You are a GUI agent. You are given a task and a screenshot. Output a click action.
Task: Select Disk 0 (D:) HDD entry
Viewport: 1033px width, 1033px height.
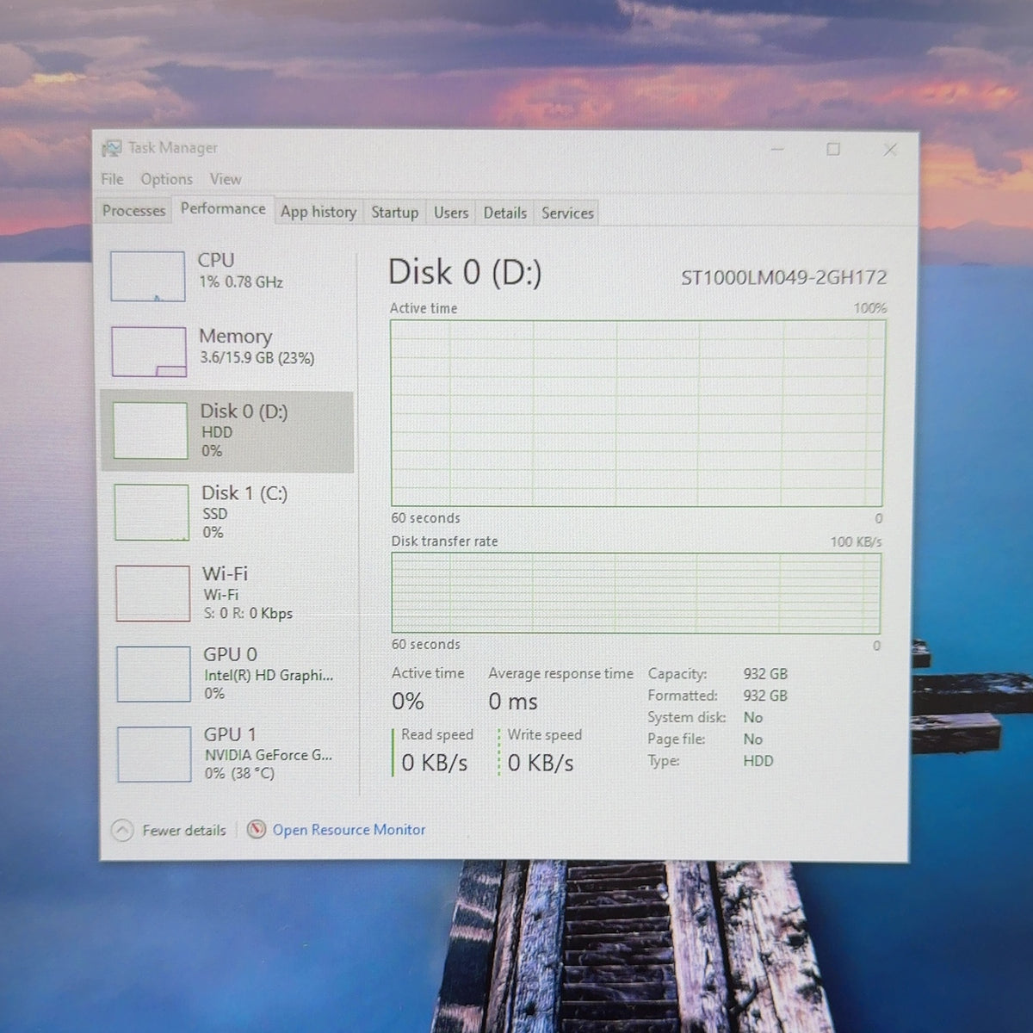[x=227, y=431]
